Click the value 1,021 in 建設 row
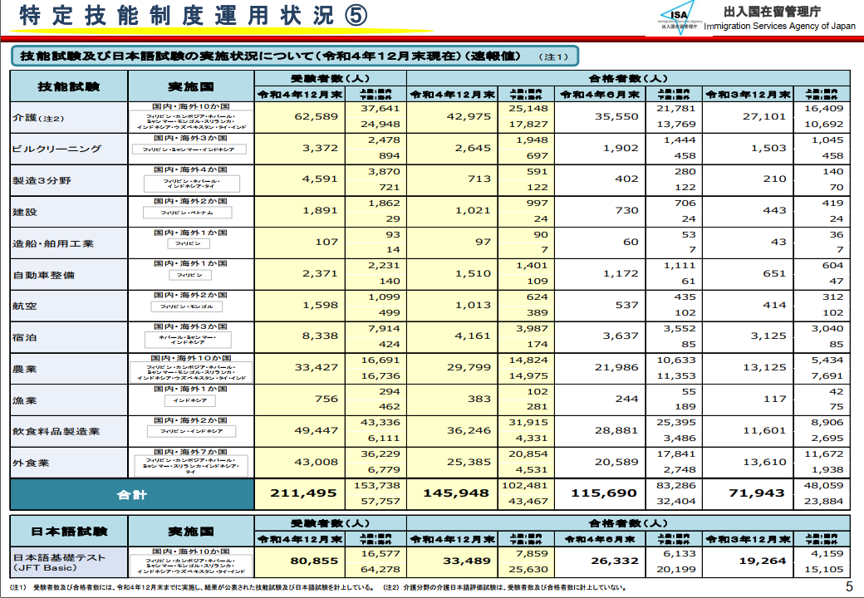 [x=473, y=210]
